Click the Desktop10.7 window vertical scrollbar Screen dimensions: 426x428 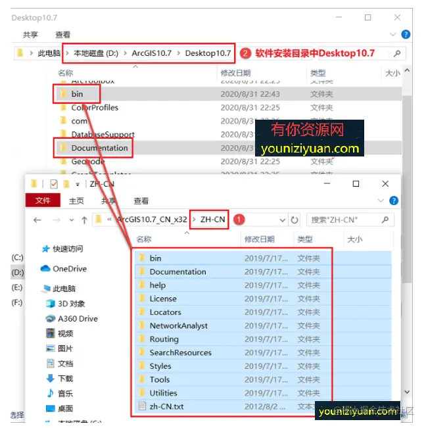pos(407,189)
